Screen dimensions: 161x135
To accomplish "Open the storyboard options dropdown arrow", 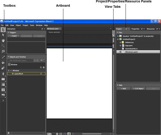I will coord(44,60).
